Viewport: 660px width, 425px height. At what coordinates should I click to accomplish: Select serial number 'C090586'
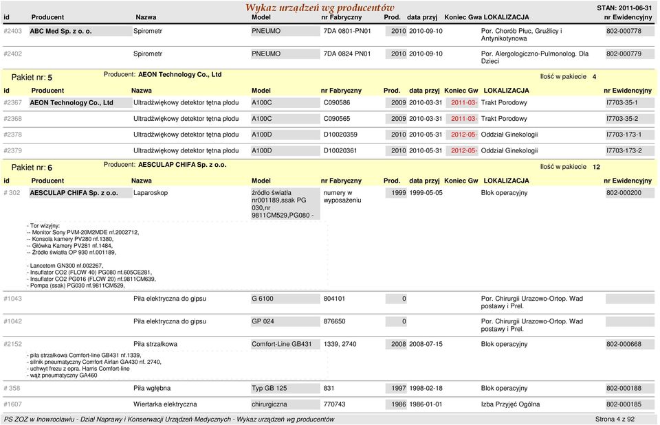point(337,102)
